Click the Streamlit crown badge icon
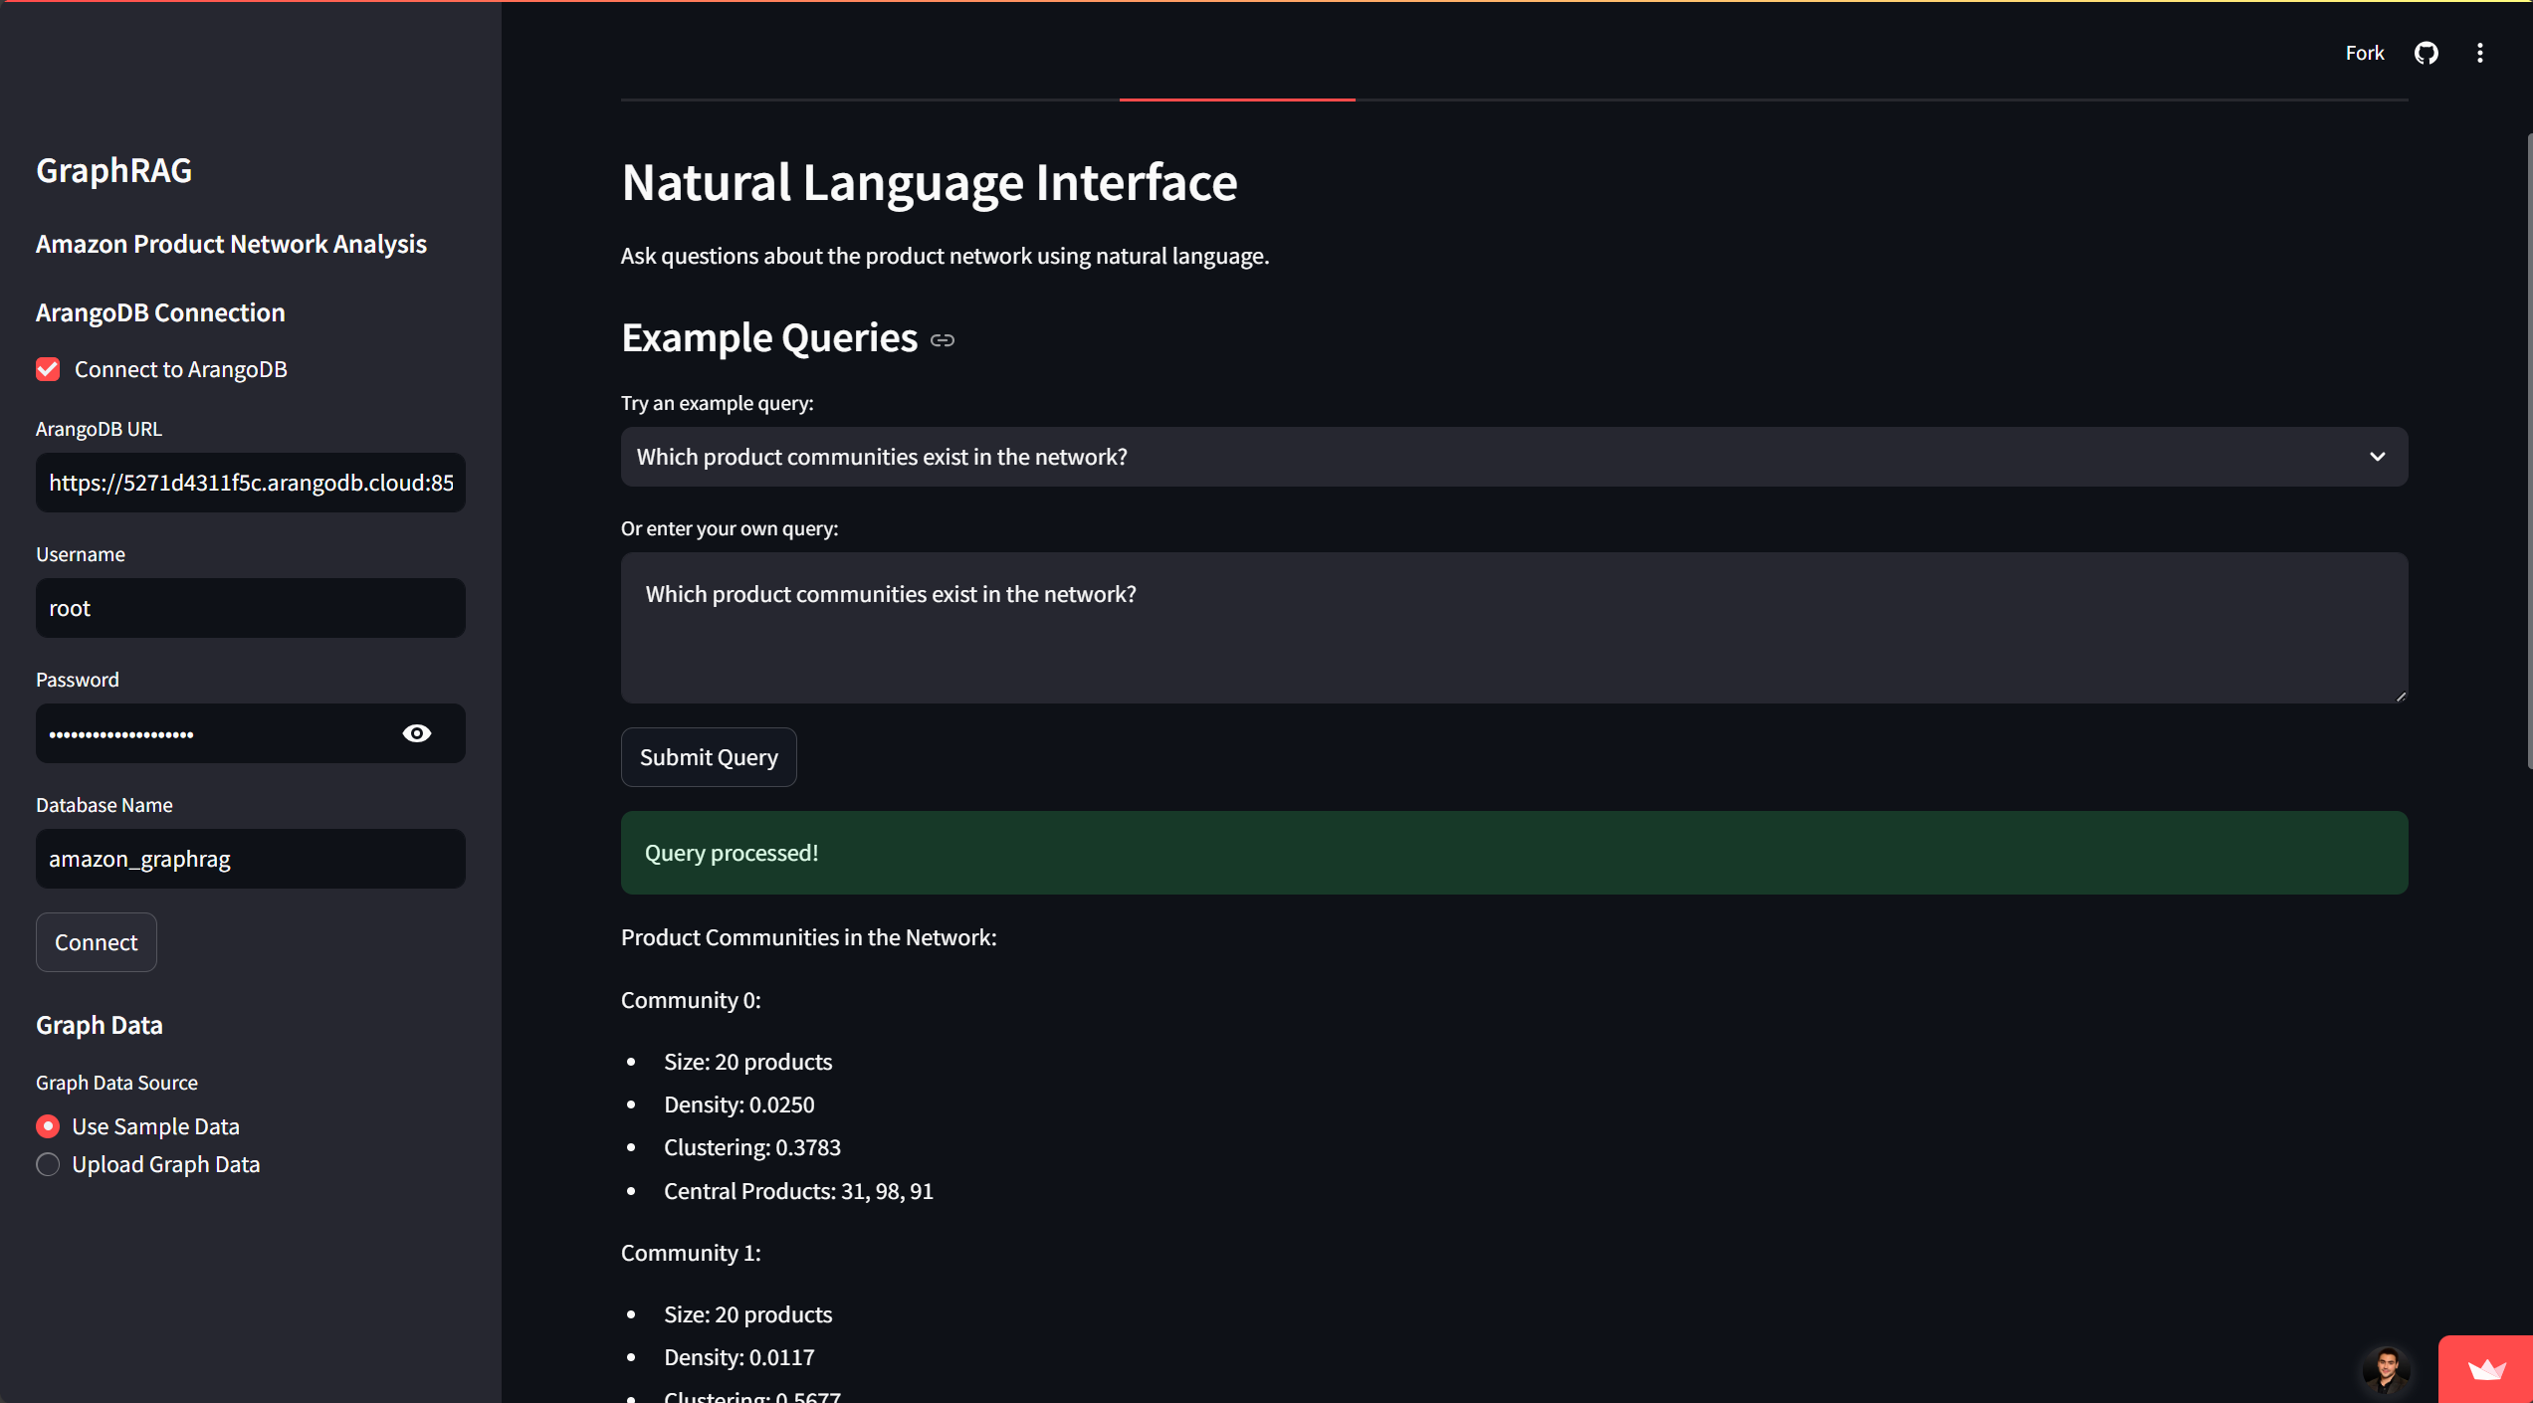The height and width of the screenshot is (1403, 2533). point(2485,1370)
